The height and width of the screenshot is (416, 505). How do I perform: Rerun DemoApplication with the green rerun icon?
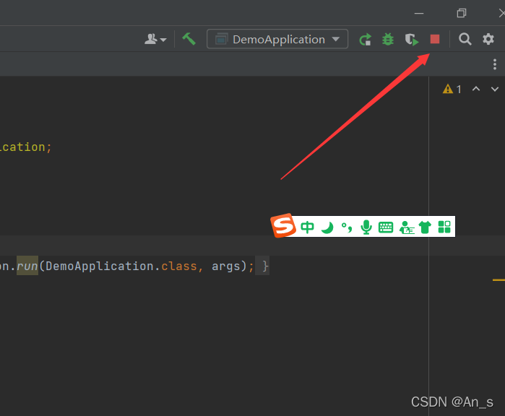[366, 40]
